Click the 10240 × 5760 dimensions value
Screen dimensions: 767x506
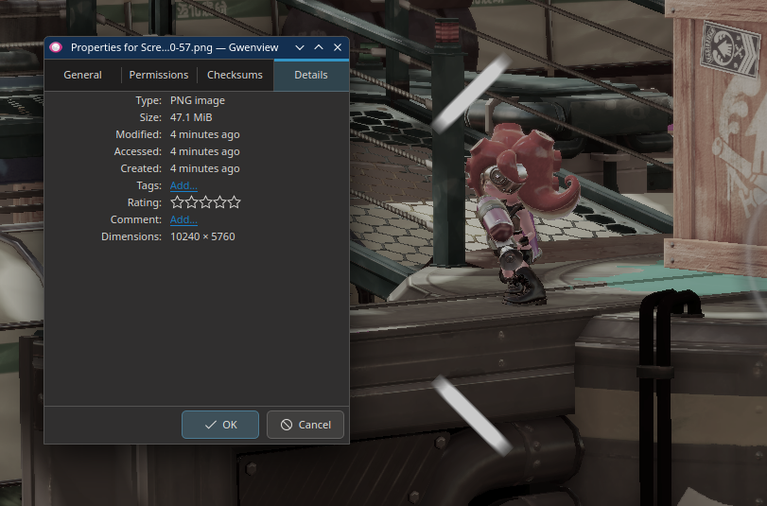(x=202, y=236)
